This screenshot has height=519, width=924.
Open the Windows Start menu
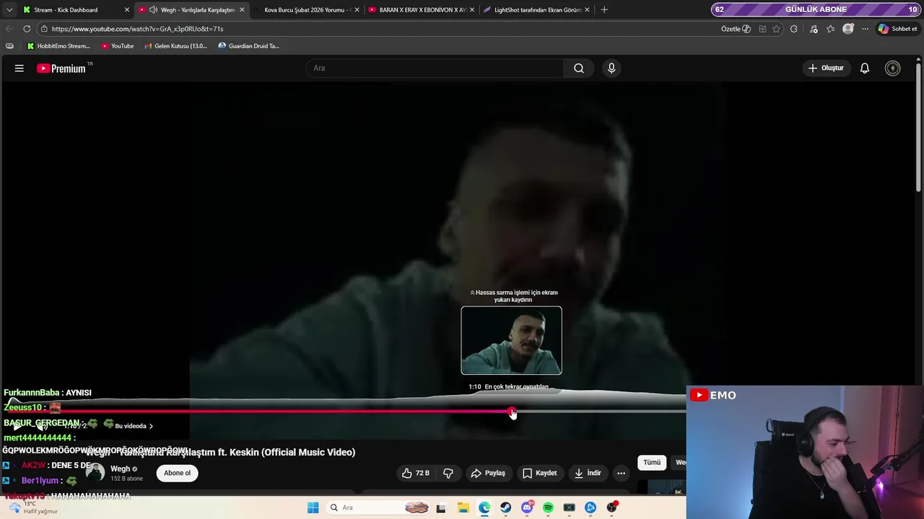313,507
